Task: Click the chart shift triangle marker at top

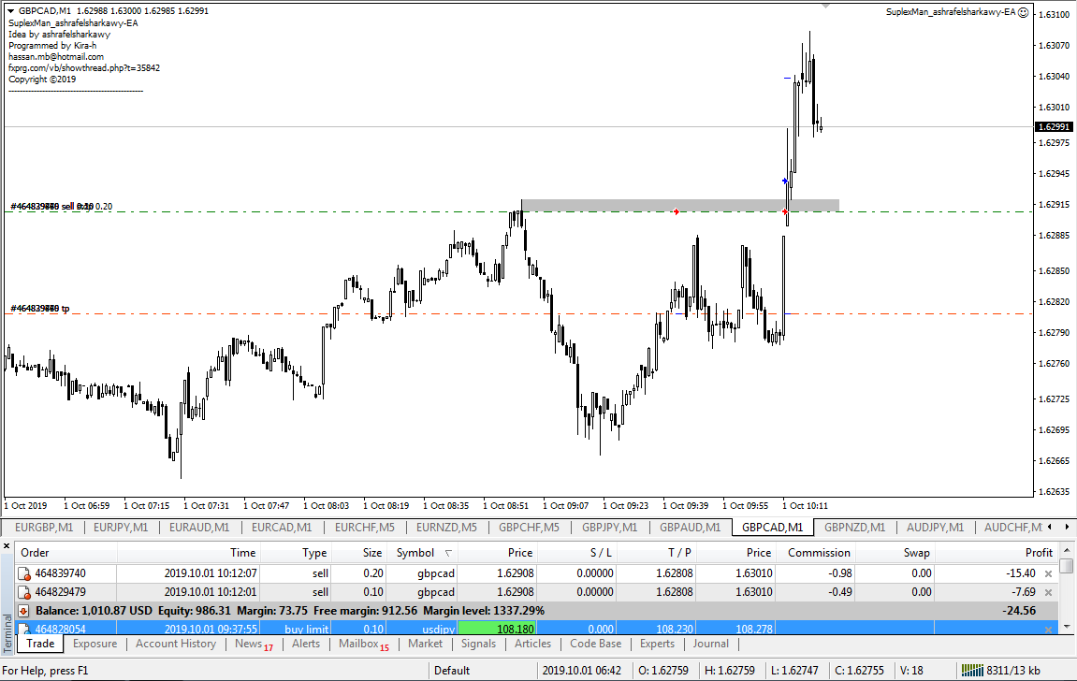Action: coord(825,6)
